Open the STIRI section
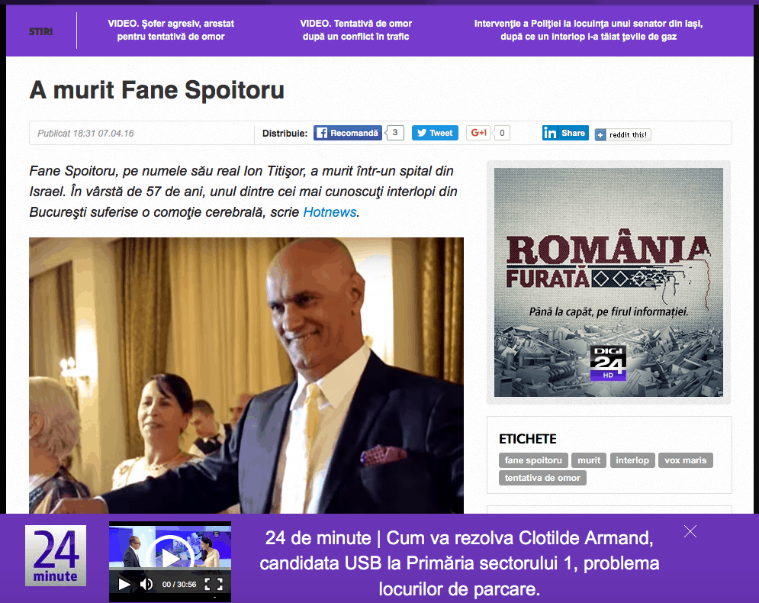This screenshot has height=603, width=759. pyautogui.click(x=40, y=31)
